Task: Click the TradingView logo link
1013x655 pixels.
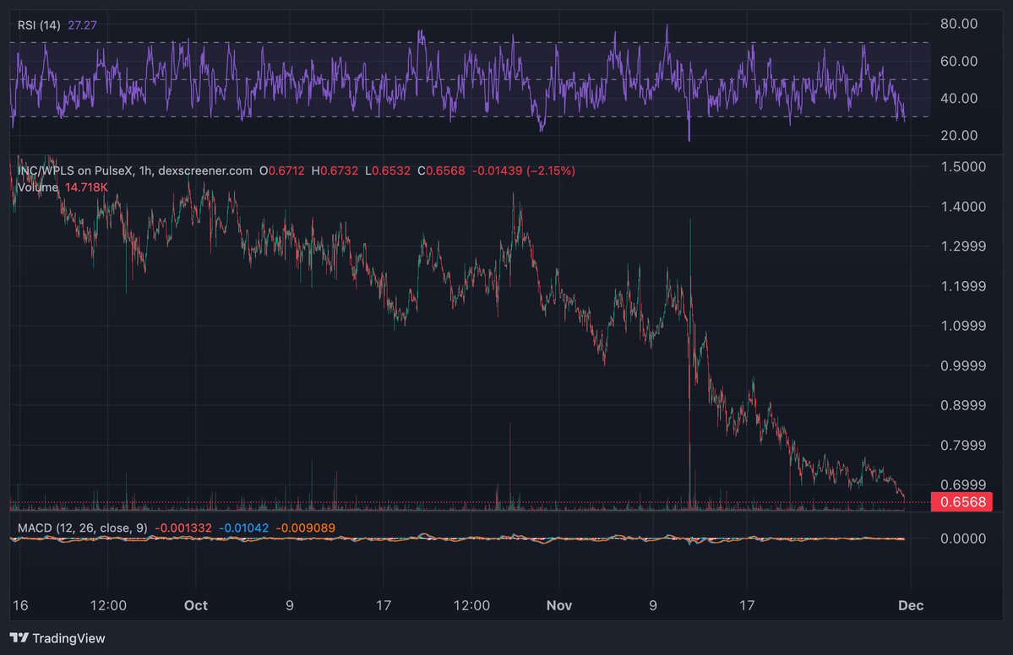Action: pyautogui.click(x=57, y=638)
